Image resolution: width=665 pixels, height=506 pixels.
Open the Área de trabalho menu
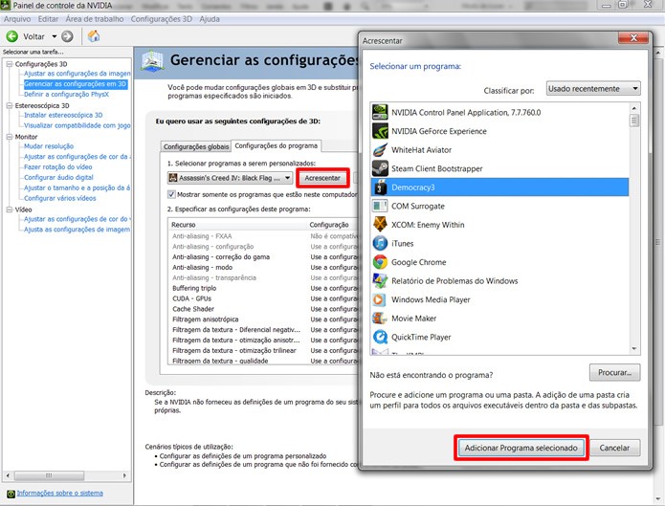(95, 19)
